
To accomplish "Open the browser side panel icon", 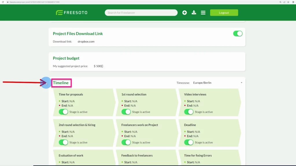I will click(x=293, y=2).
